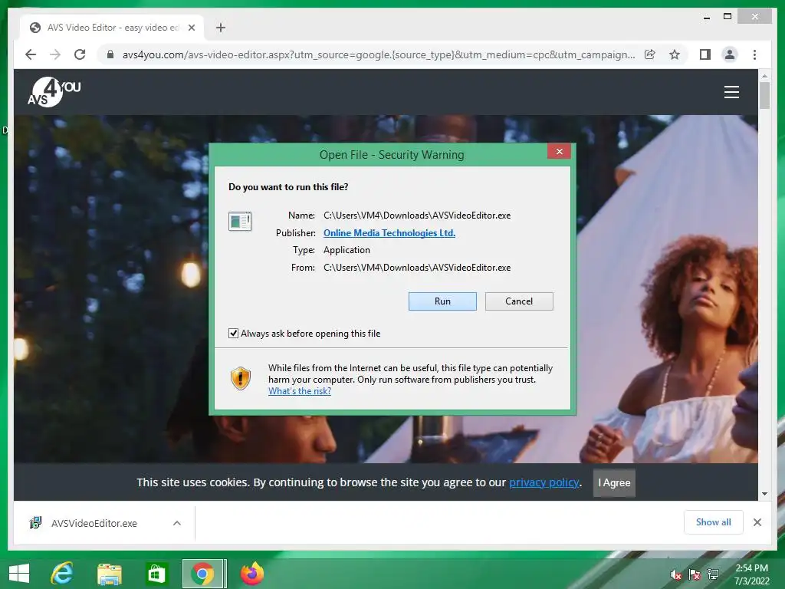Bookmark this page with the star icon
785x589 pixels.
click(x=675, y=54)
